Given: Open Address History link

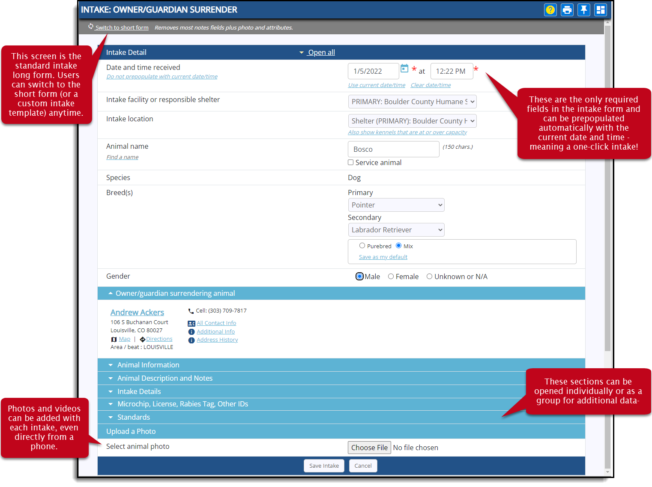Looking at the screenshot, I should pyautogui.click(x=217, y=340).
